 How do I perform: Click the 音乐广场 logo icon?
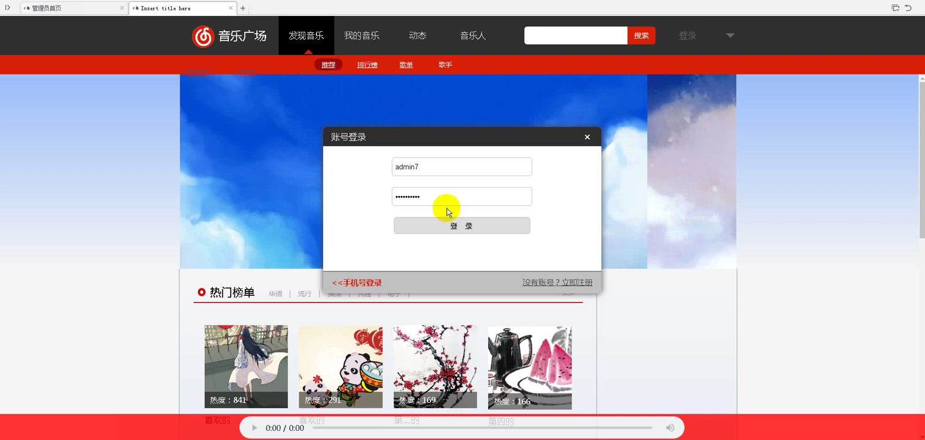pos(202,36)
